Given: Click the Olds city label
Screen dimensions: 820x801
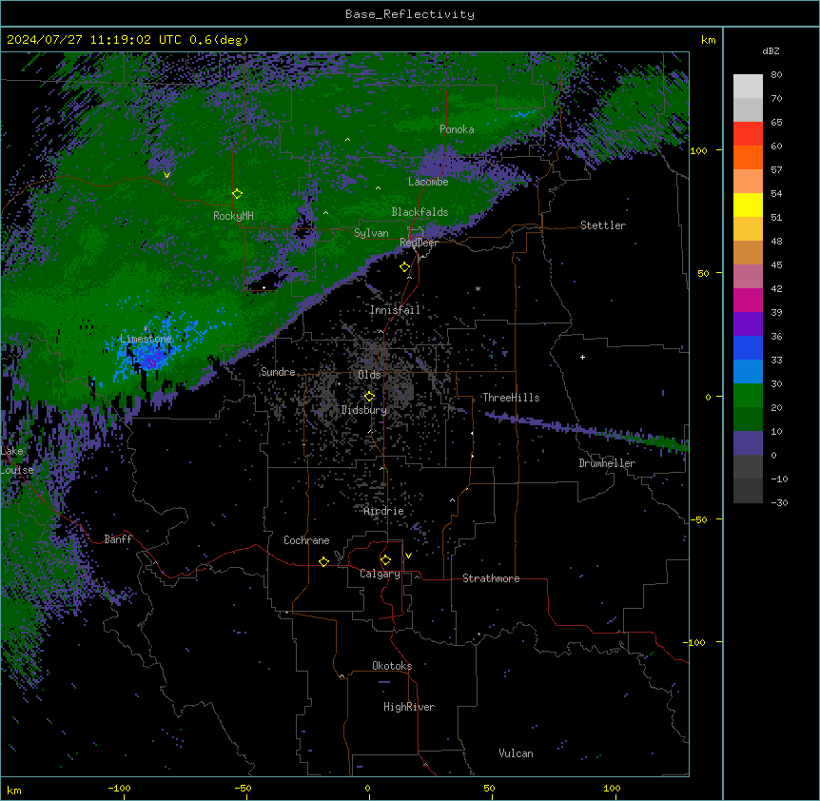Looking at the screenshot, I should [369, 375].
